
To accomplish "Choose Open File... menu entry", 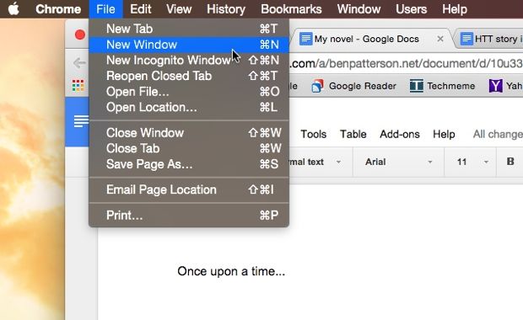I will [x=189, y=92].
